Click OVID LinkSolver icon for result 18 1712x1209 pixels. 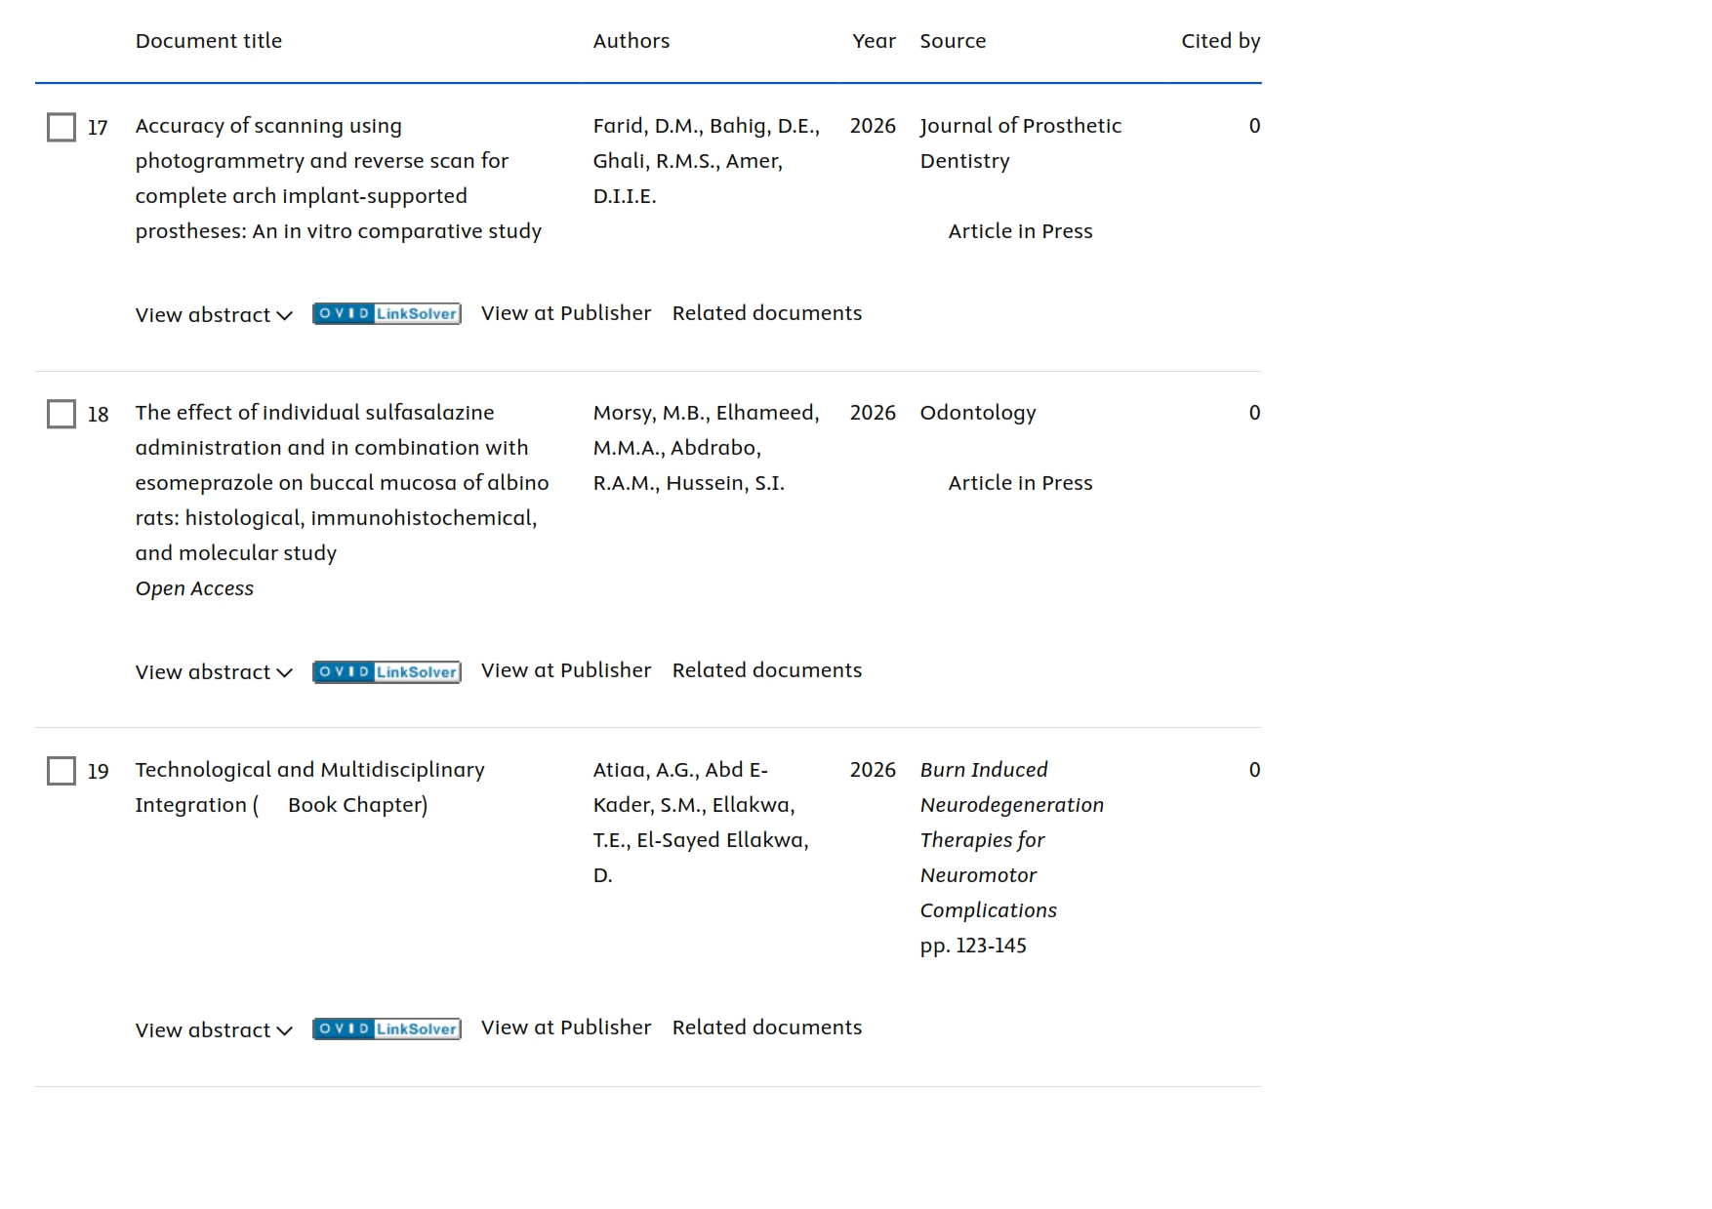387,671
